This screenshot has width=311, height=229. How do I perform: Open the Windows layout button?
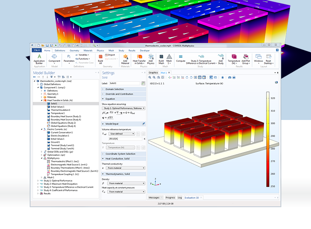[x=258, y=59]
